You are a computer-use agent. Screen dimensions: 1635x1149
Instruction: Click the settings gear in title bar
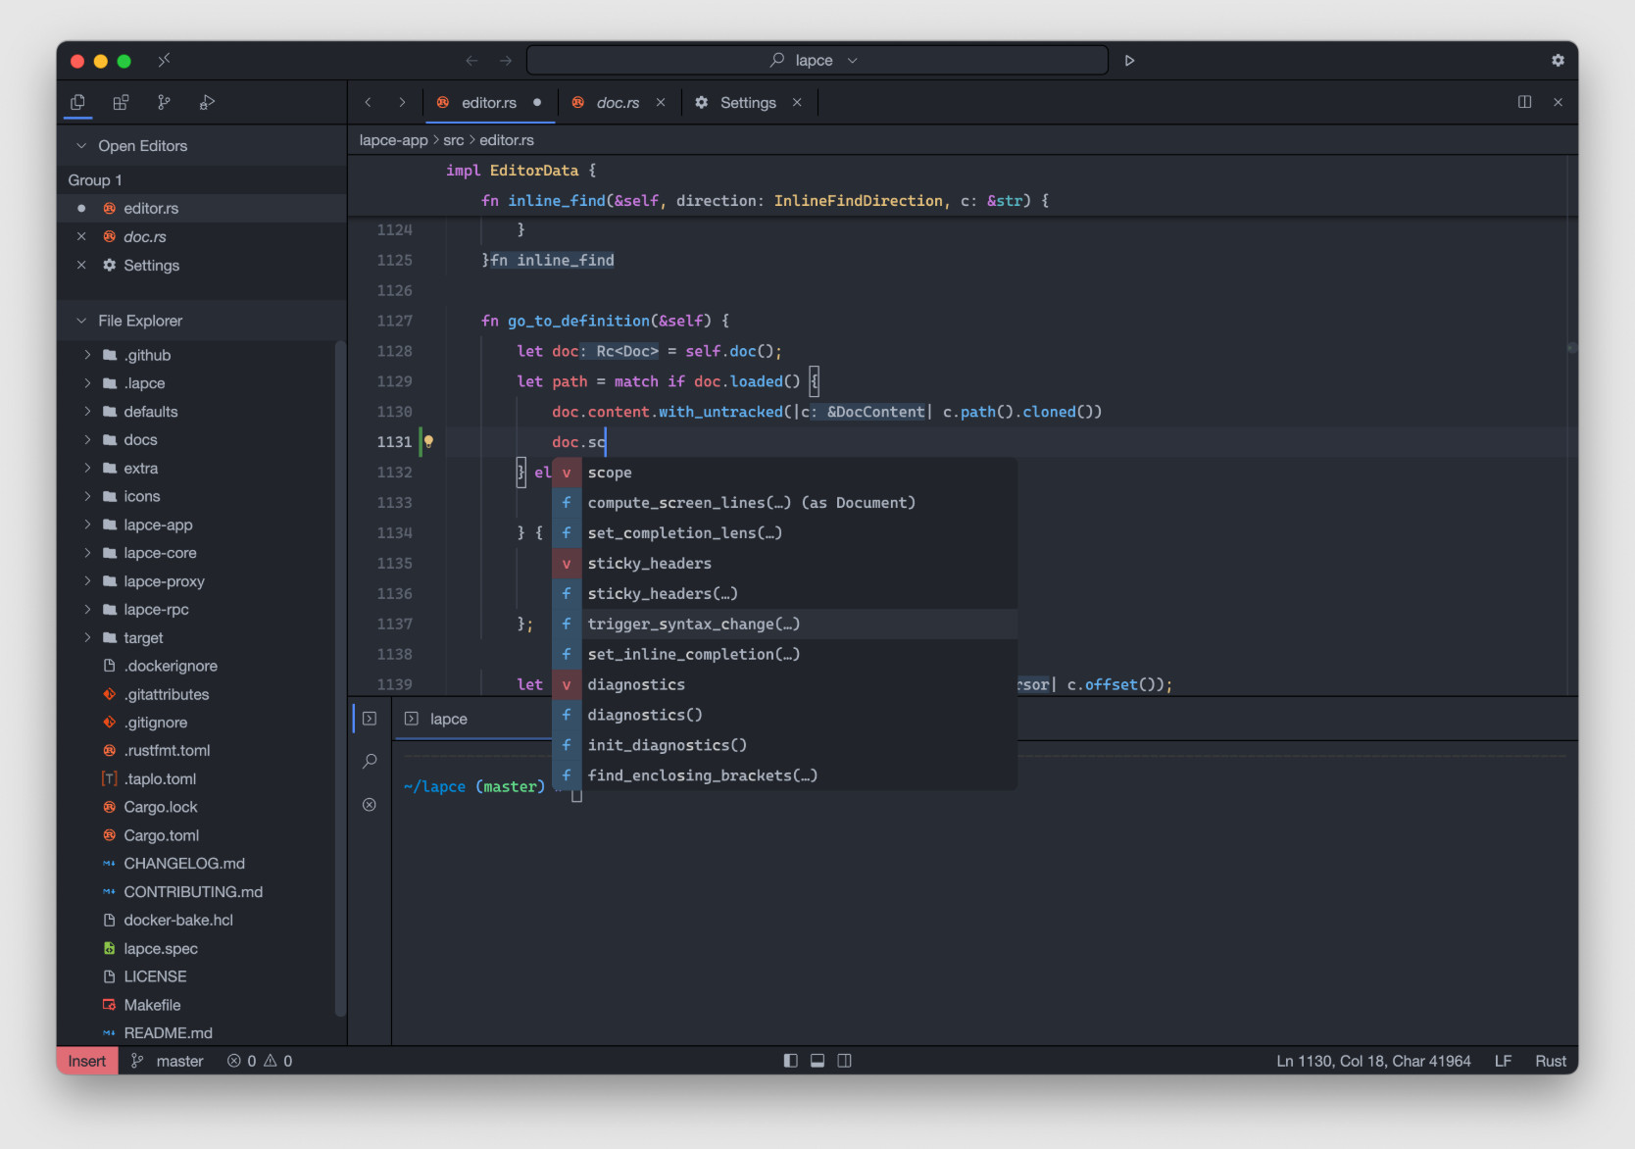(1558, 61)
